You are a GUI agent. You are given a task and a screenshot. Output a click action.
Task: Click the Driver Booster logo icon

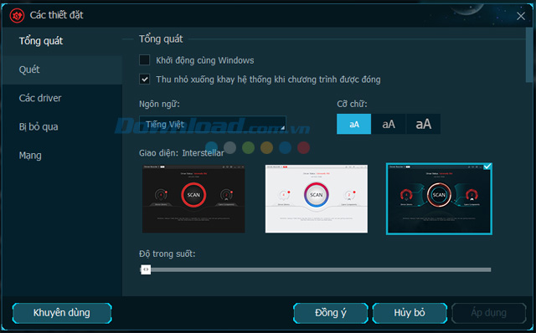pos(17,16)
